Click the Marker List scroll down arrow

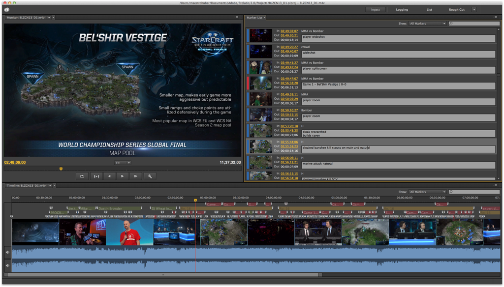click(x=499, y=178)
